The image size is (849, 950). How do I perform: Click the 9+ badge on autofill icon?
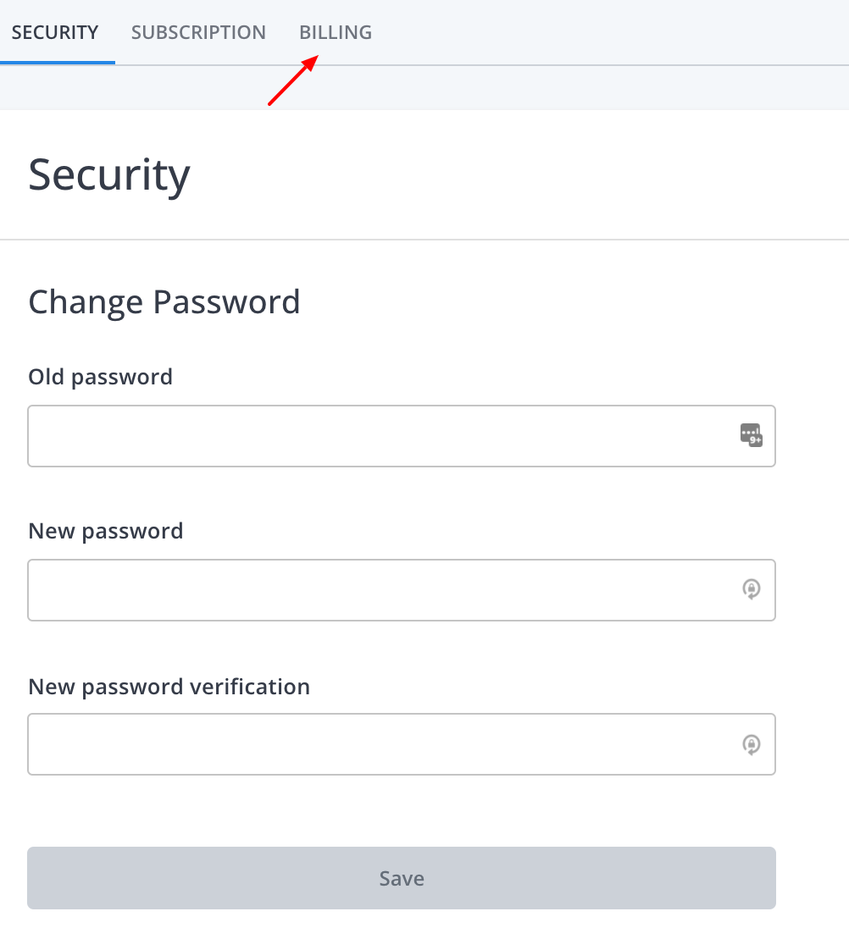pos(756,440)
